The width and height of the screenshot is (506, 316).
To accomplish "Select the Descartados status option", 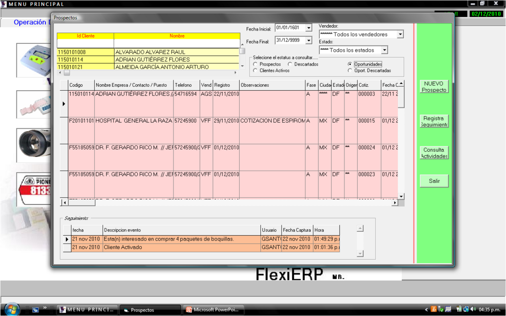I will (290, 65).
